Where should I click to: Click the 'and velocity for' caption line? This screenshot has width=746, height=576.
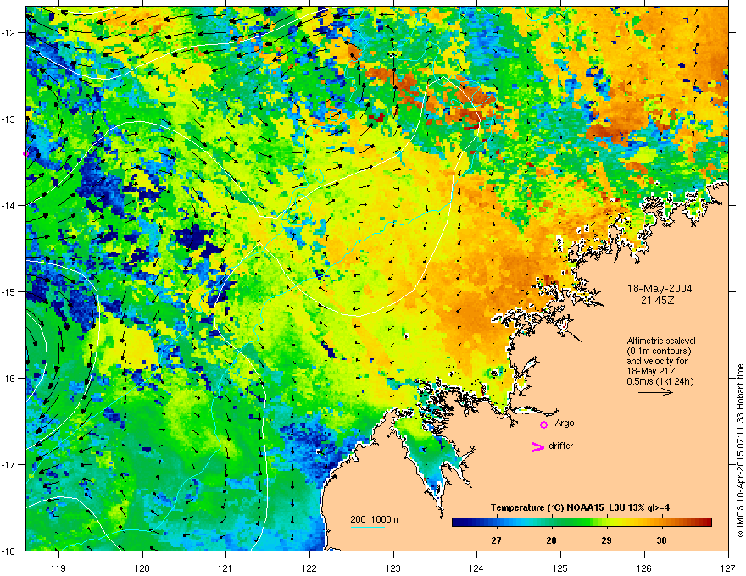(657, 361)
